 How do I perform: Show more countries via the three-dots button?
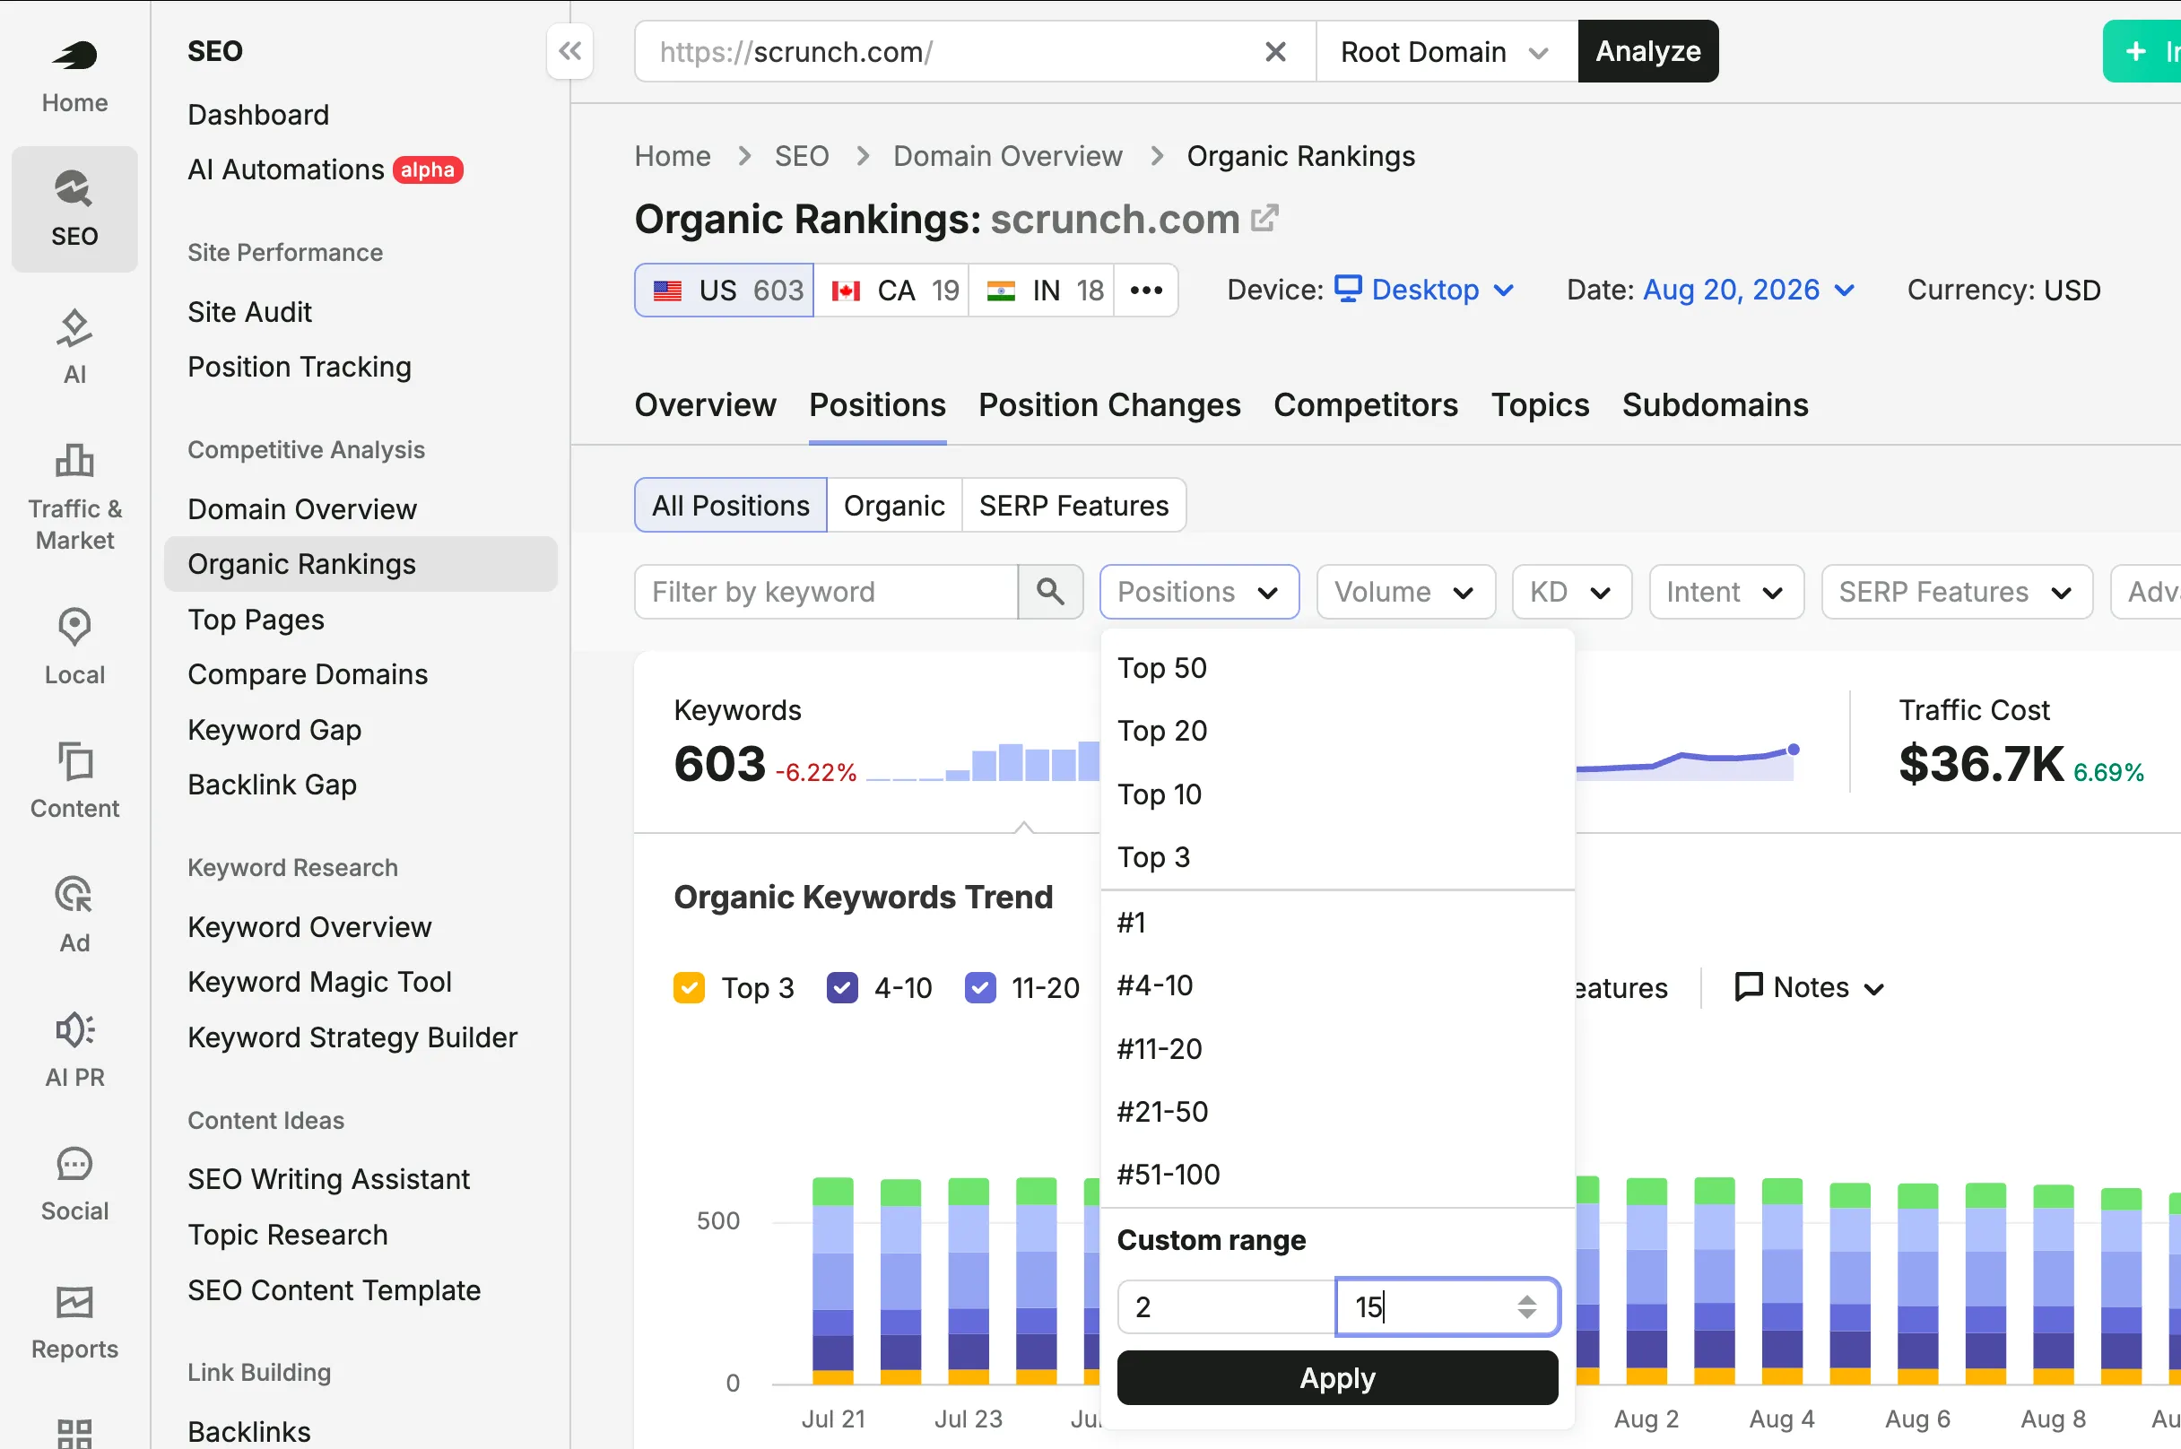[1146, 291]
